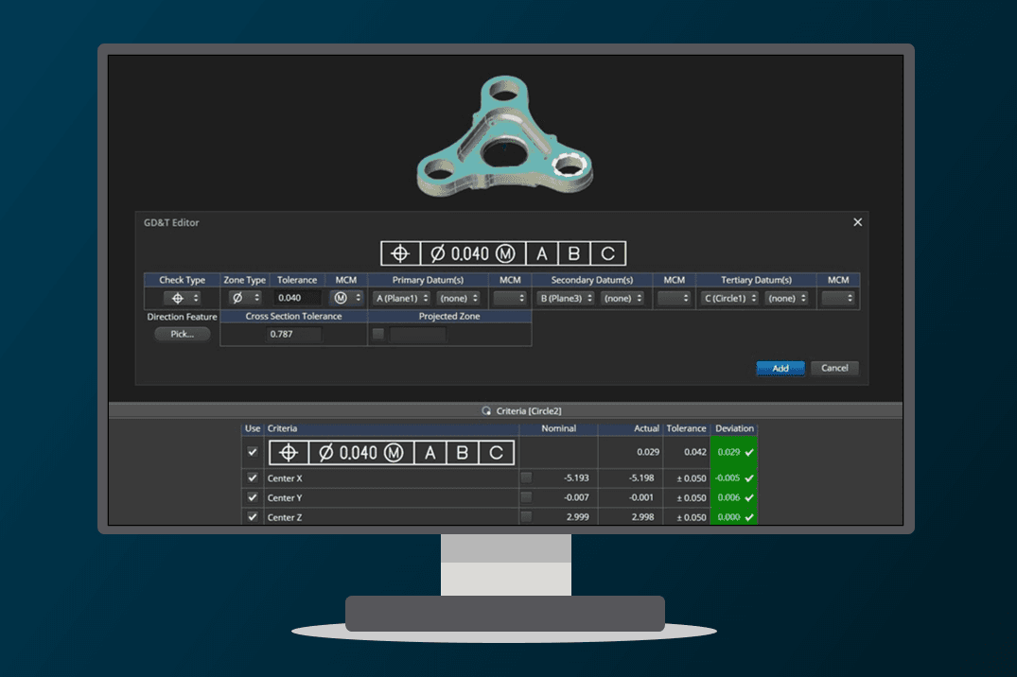Screen dimensions: 1017x677
Task: Click the Tolerance field showing 0.040
Action: click(296, 298)
